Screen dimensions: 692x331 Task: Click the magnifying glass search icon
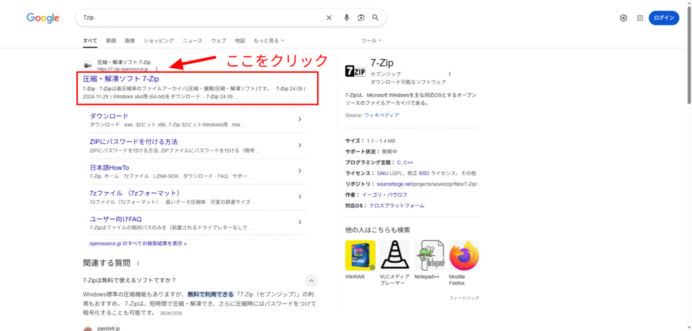click(x=376, y=18)
